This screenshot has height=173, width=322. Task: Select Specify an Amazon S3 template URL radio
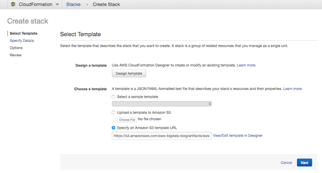point(114,128)
